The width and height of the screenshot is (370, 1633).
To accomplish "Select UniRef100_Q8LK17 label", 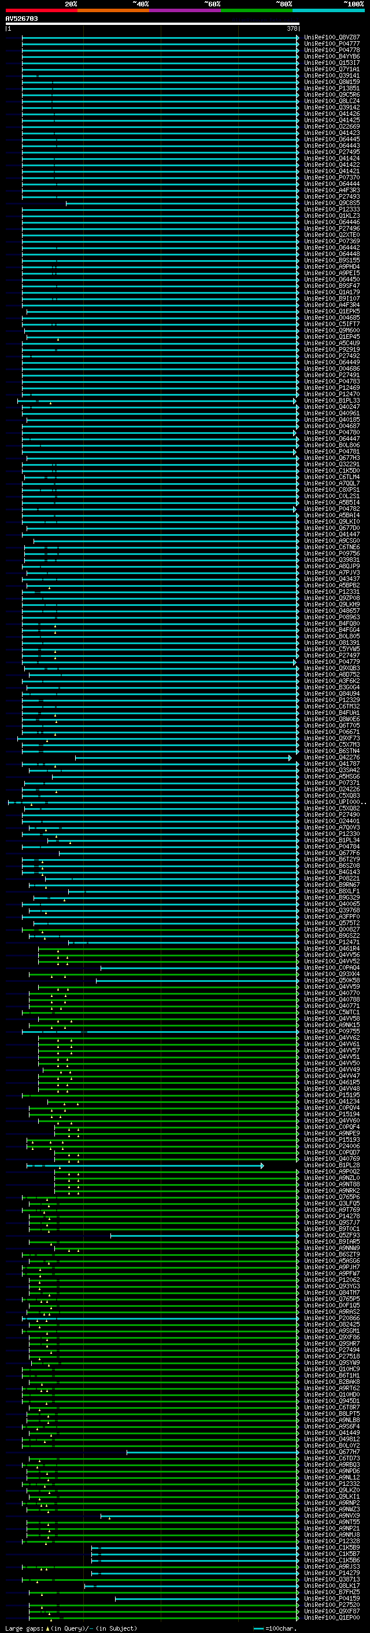I will point(331,1587).
